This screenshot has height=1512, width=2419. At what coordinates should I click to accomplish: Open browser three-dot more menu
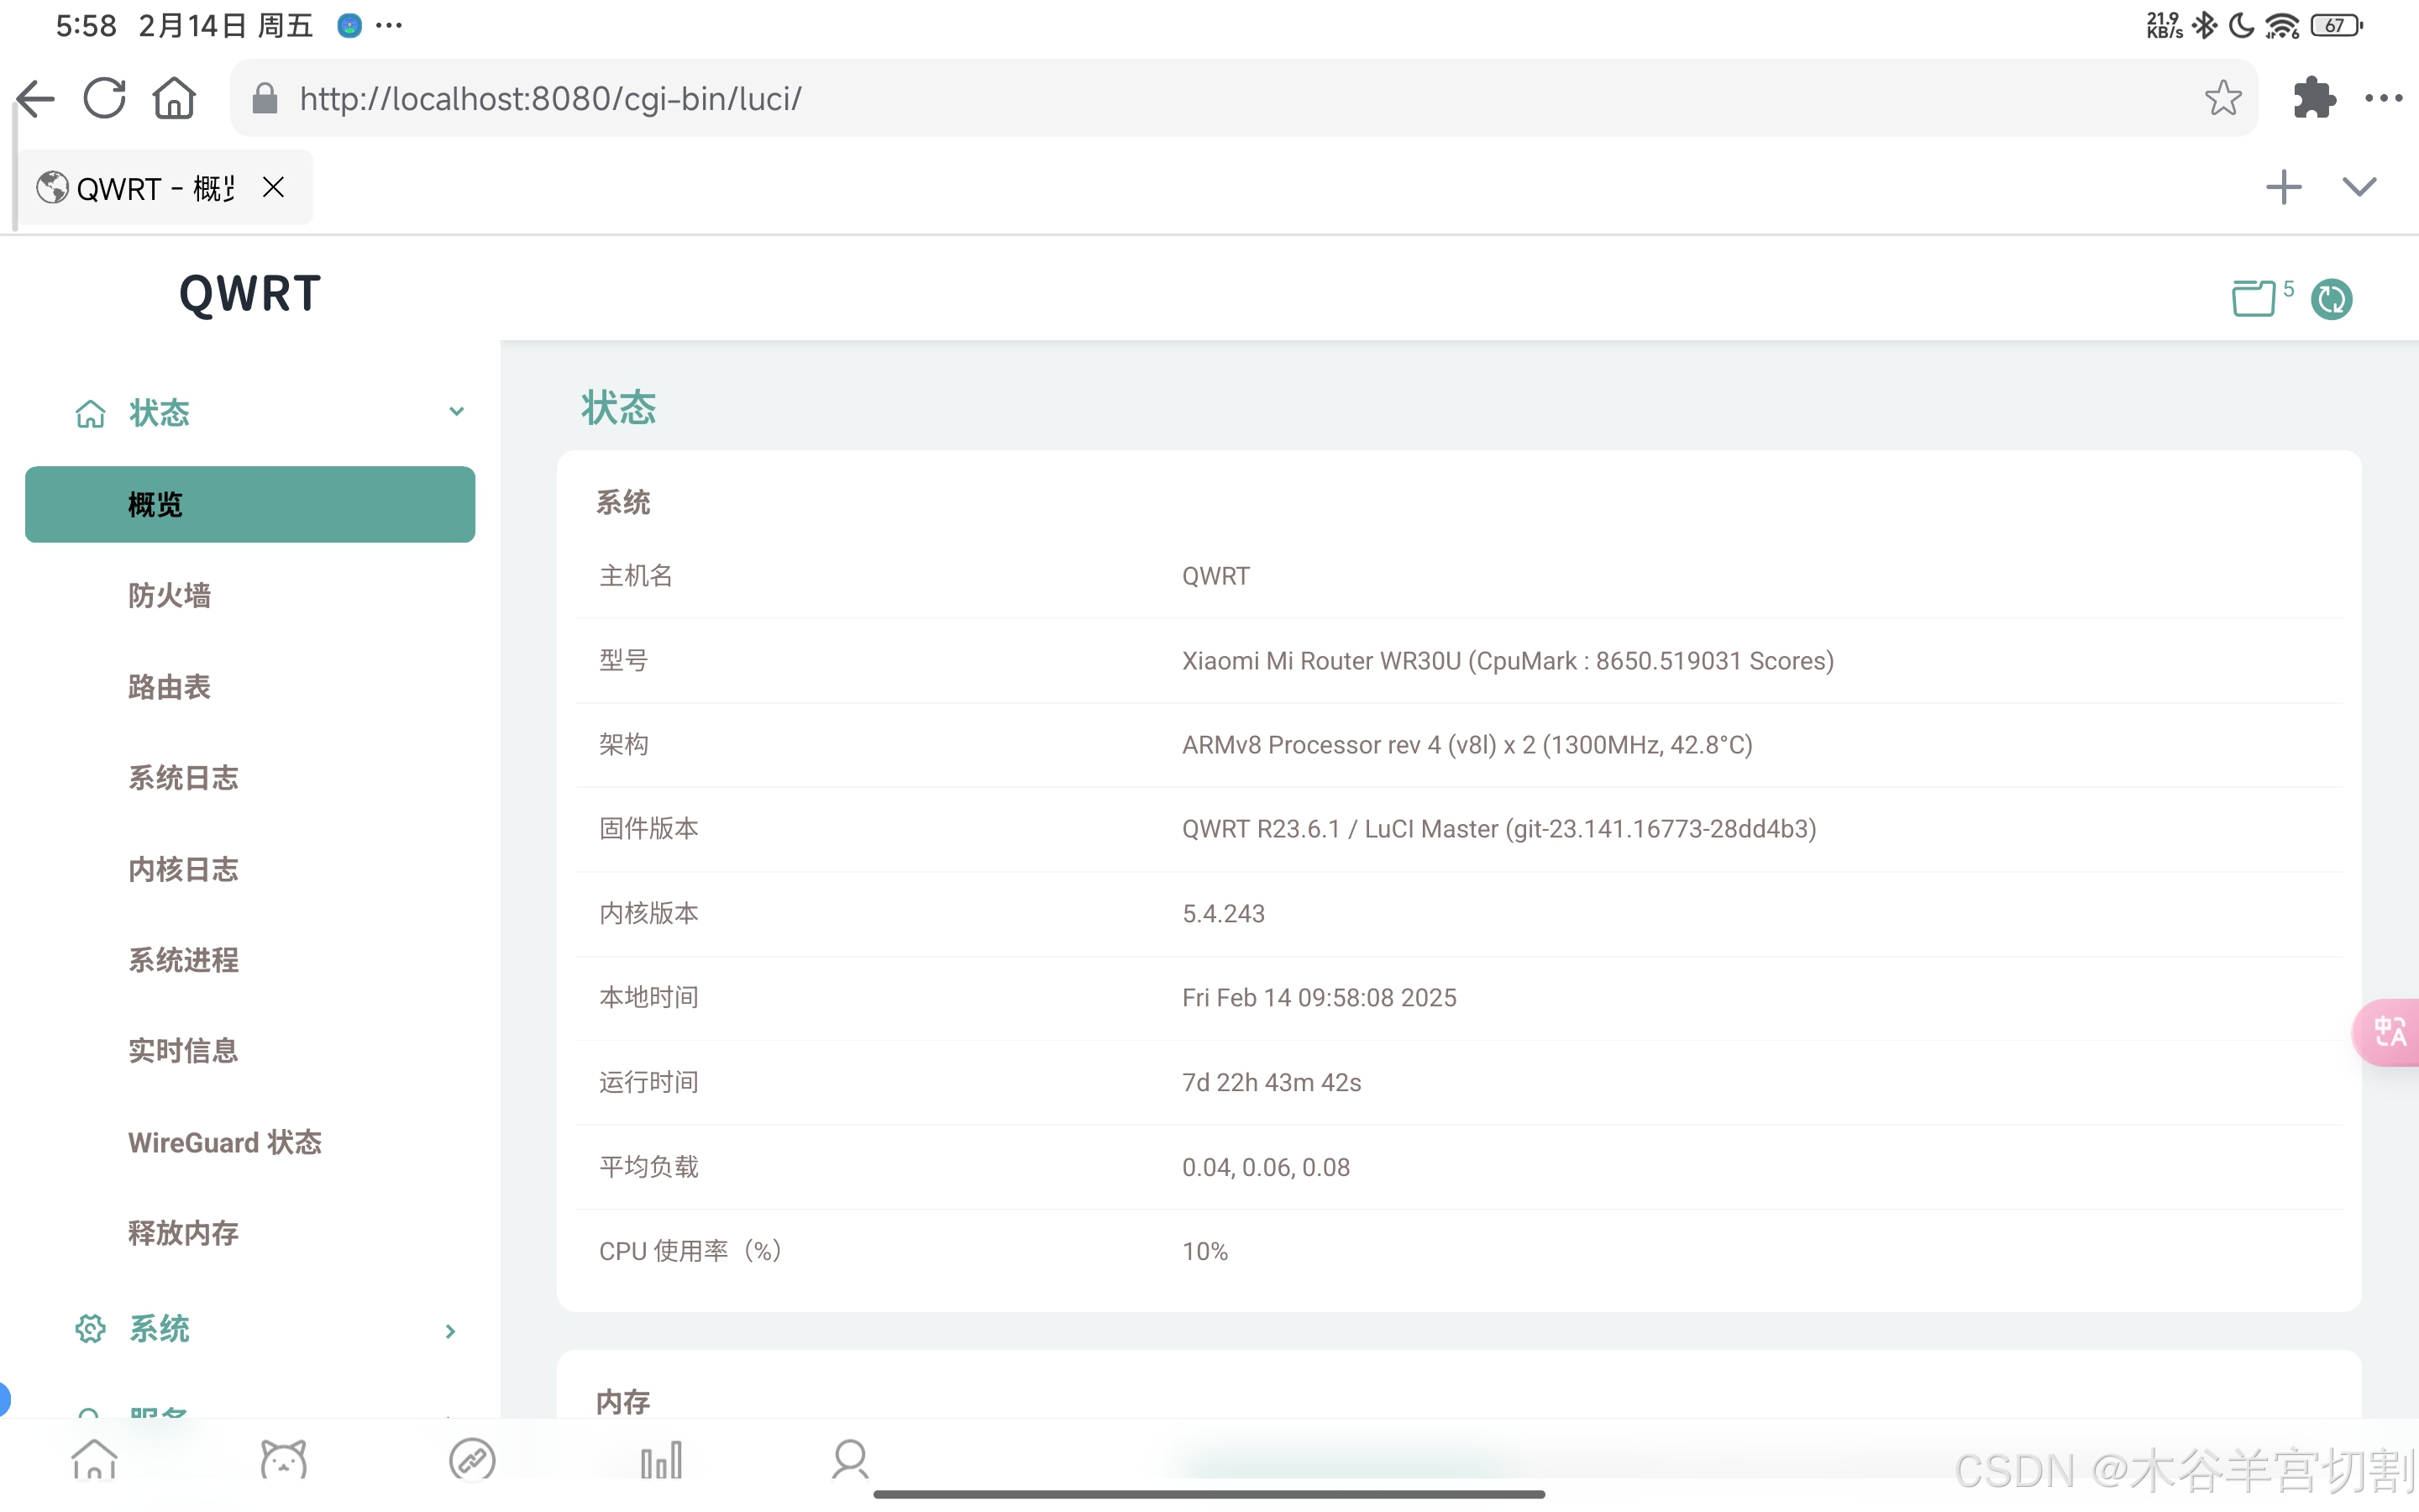2383,98
